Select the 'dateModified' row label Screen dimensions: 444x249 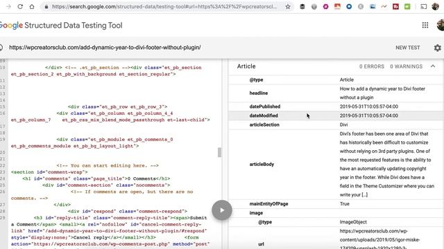(264, 116)
